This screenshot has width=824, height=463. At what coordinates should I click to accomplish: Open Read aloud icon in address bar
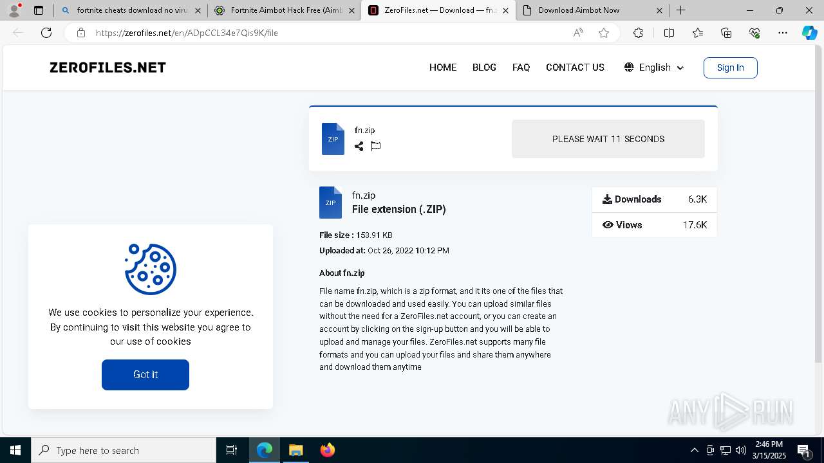(x=578, y=33)
